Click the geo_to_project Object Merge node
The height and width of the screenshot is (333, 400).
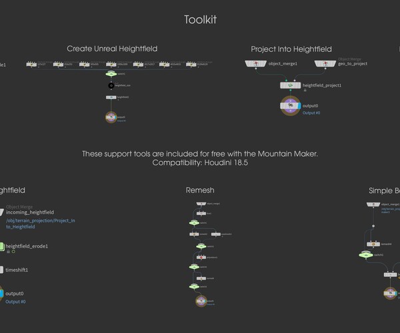click(x=325, y=63)
